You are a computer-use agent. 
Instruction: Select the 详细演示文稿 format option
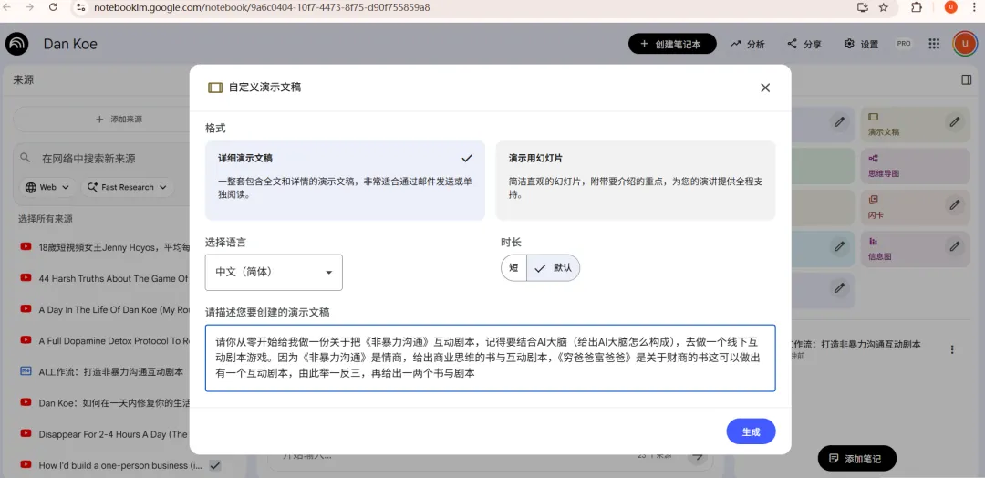pyautogui.click(x=345, y=181)
